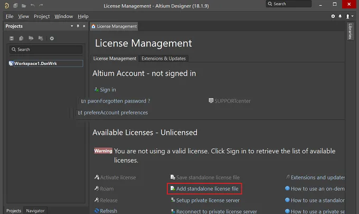
Task: Click Add standalone license file link
Action: [x=207, y=189]
